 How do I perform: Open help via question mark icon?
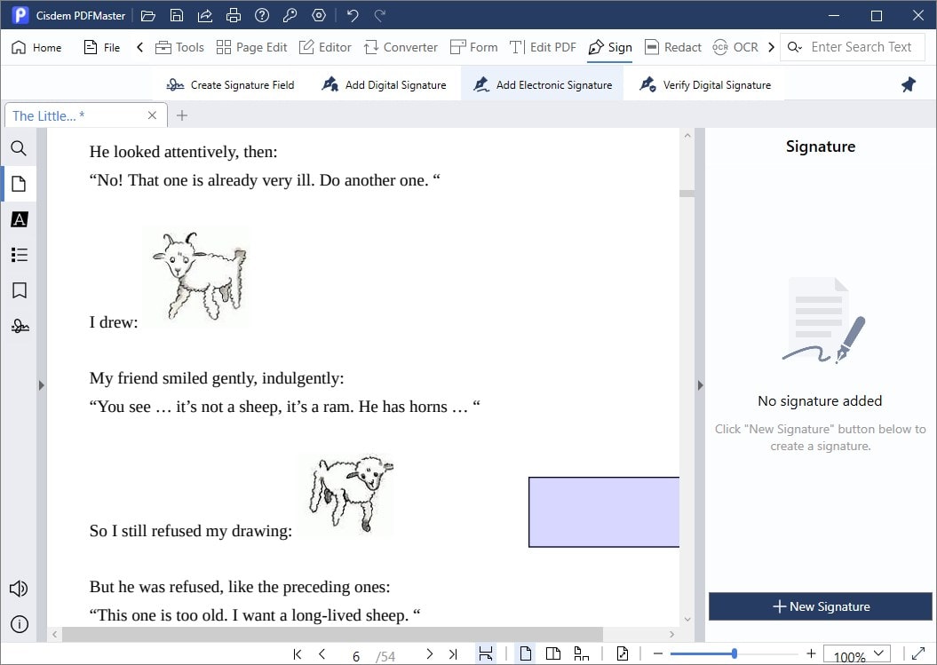point(262,15)
